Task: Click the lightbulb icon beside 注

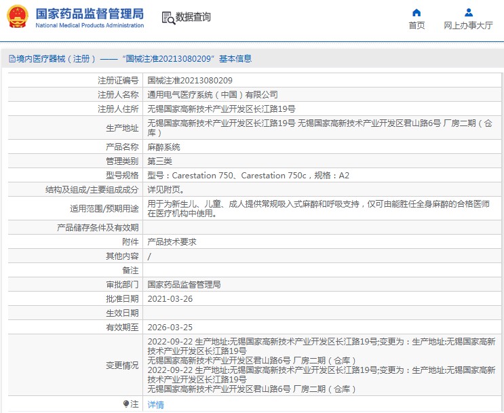Action: click(126, 404)
